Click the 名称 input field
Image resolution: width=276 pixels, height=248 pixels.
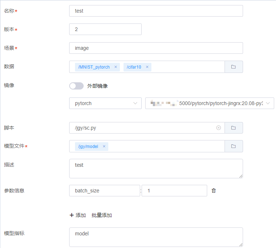[156, 11]
